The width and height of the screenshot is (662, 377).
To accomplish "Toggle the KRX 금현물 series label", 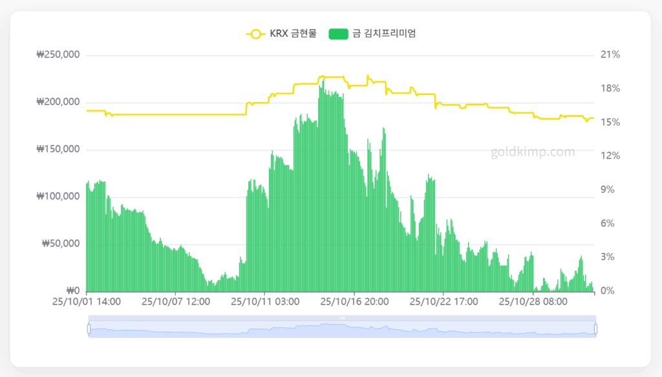I will click(x=293, y=34).
